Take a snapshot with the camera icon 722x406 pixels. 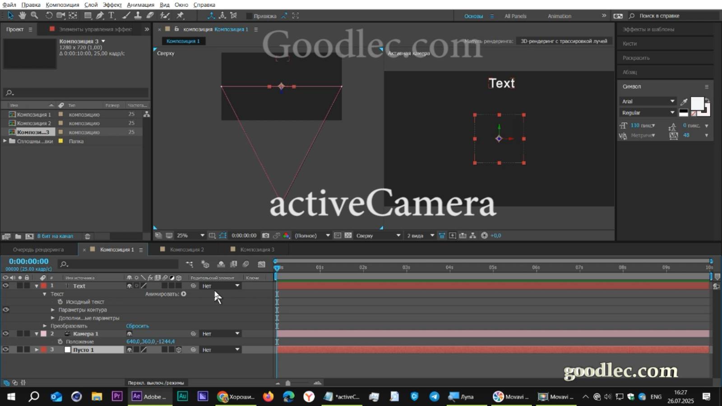[265, 235]
